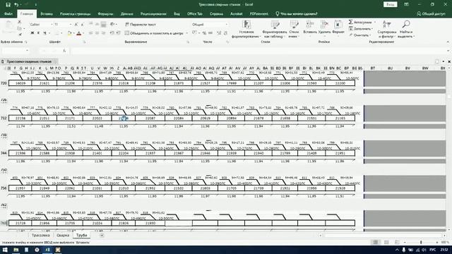Switch to Page Break Preview in status bar

[x=397, y=243]
